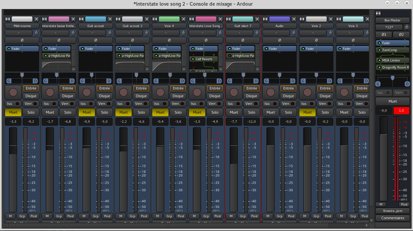
Task: Unmute the Métronome track
Action: [x=13, y=112]
